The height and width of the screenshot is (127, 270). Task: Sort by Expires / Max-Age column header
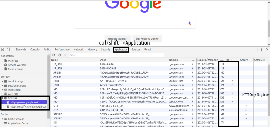coord(208,60)
